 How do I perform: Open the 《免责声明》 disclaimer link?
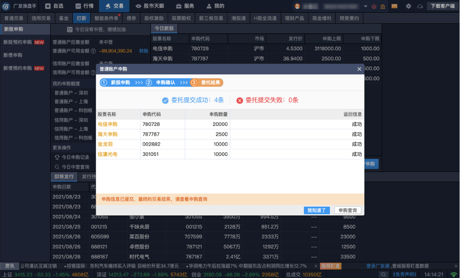(x=404, y=275)
